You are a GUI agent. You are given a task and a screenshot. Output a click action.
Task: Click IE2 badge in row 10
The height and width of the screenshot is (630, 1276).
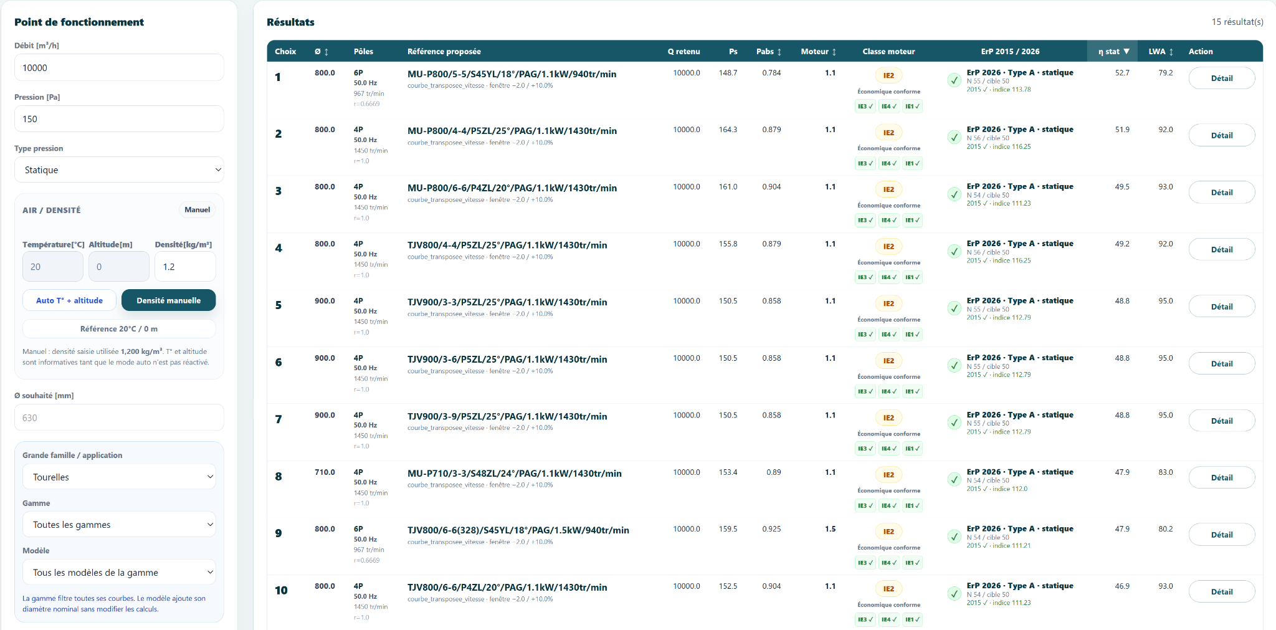[x=888, y=589]
